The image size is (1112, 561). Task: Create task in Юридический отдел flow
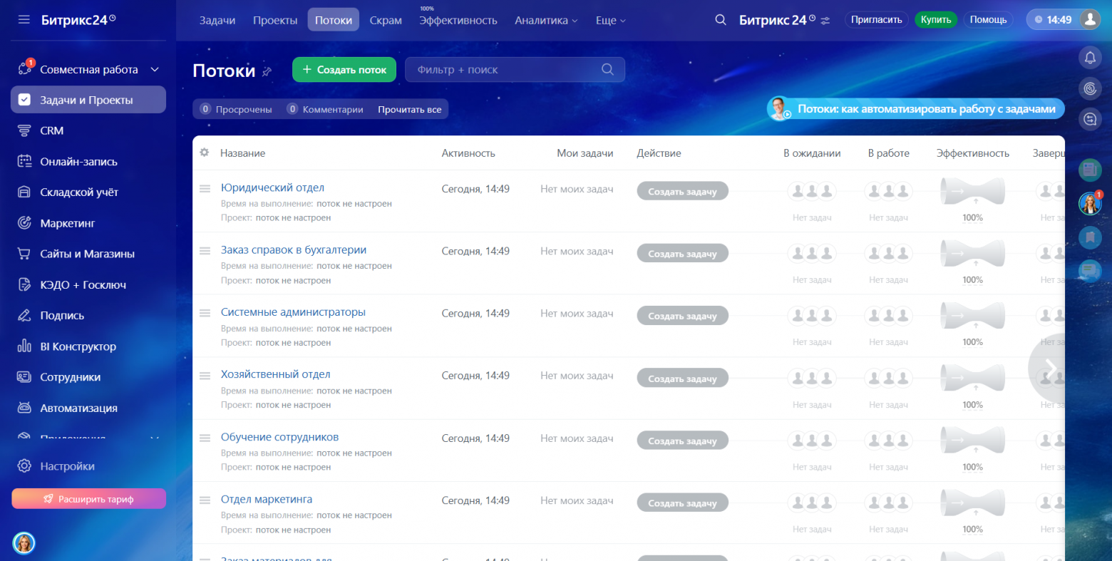click(682, 191)
